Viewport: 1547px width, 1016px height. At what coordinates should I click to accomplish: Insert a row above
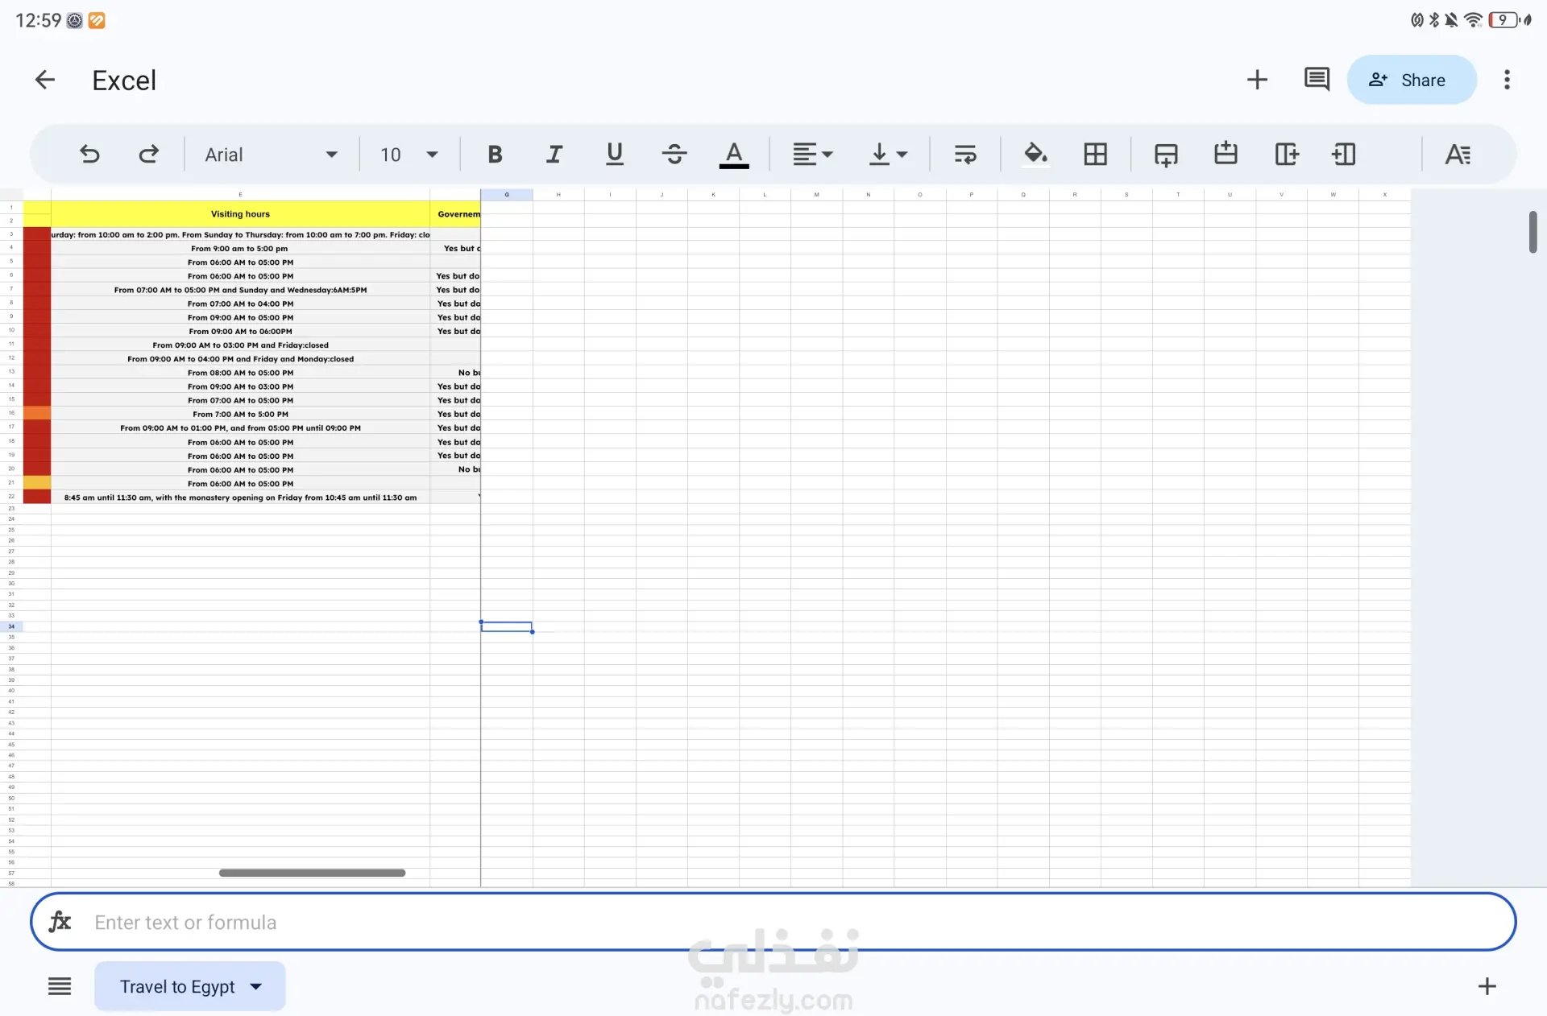point(1226,154)
